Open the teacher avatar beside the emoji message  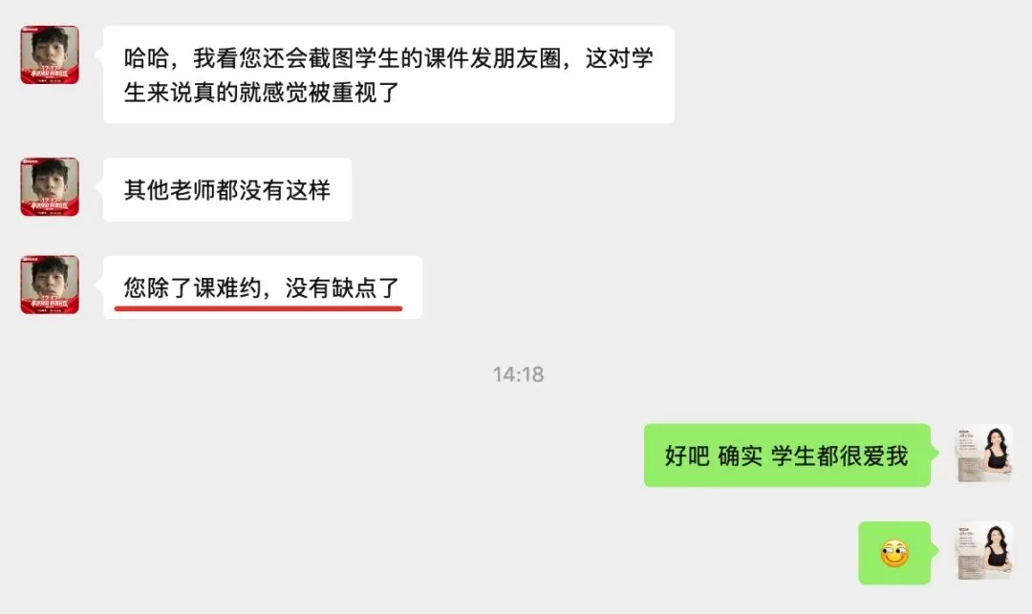point(984,551)
